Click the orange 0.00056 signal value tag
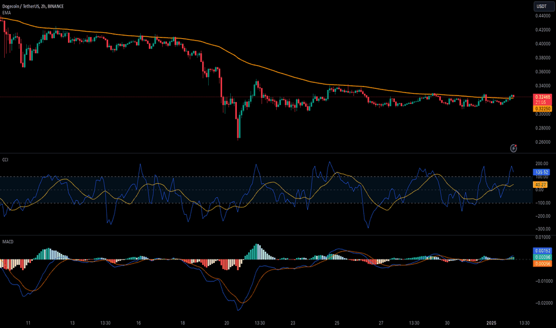 [542, 264]
